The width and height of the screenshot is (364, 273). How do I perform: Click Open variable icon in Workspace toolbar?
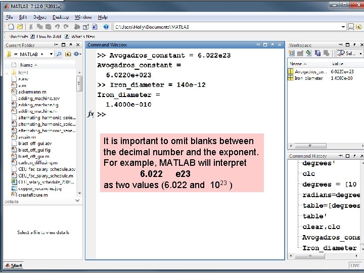[x=300, y=53]
